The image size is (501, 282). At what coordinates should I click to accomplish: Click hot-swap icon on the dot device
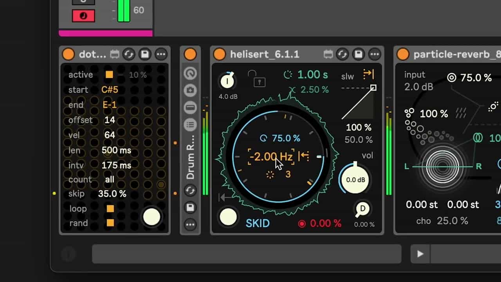coord(129,54)
